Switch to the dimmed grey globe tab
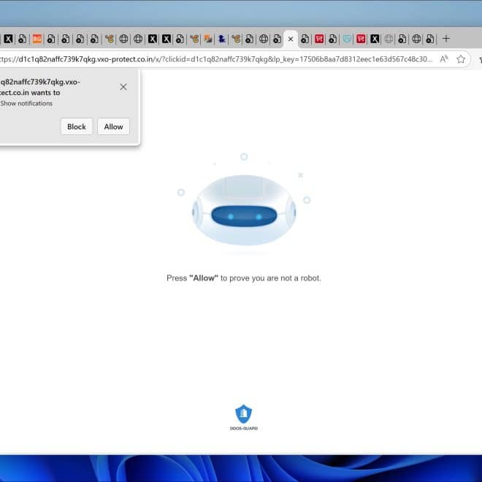This screenshot has width=482, height=482. coord(389,39)
